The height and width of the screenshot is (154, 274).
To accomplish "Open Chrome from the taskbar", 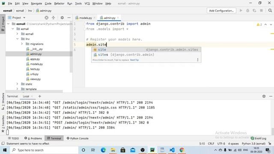I will point(182,150).
